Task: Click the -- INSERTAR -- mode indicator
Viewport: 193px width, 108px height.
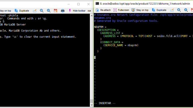Action: coord(105,103)
